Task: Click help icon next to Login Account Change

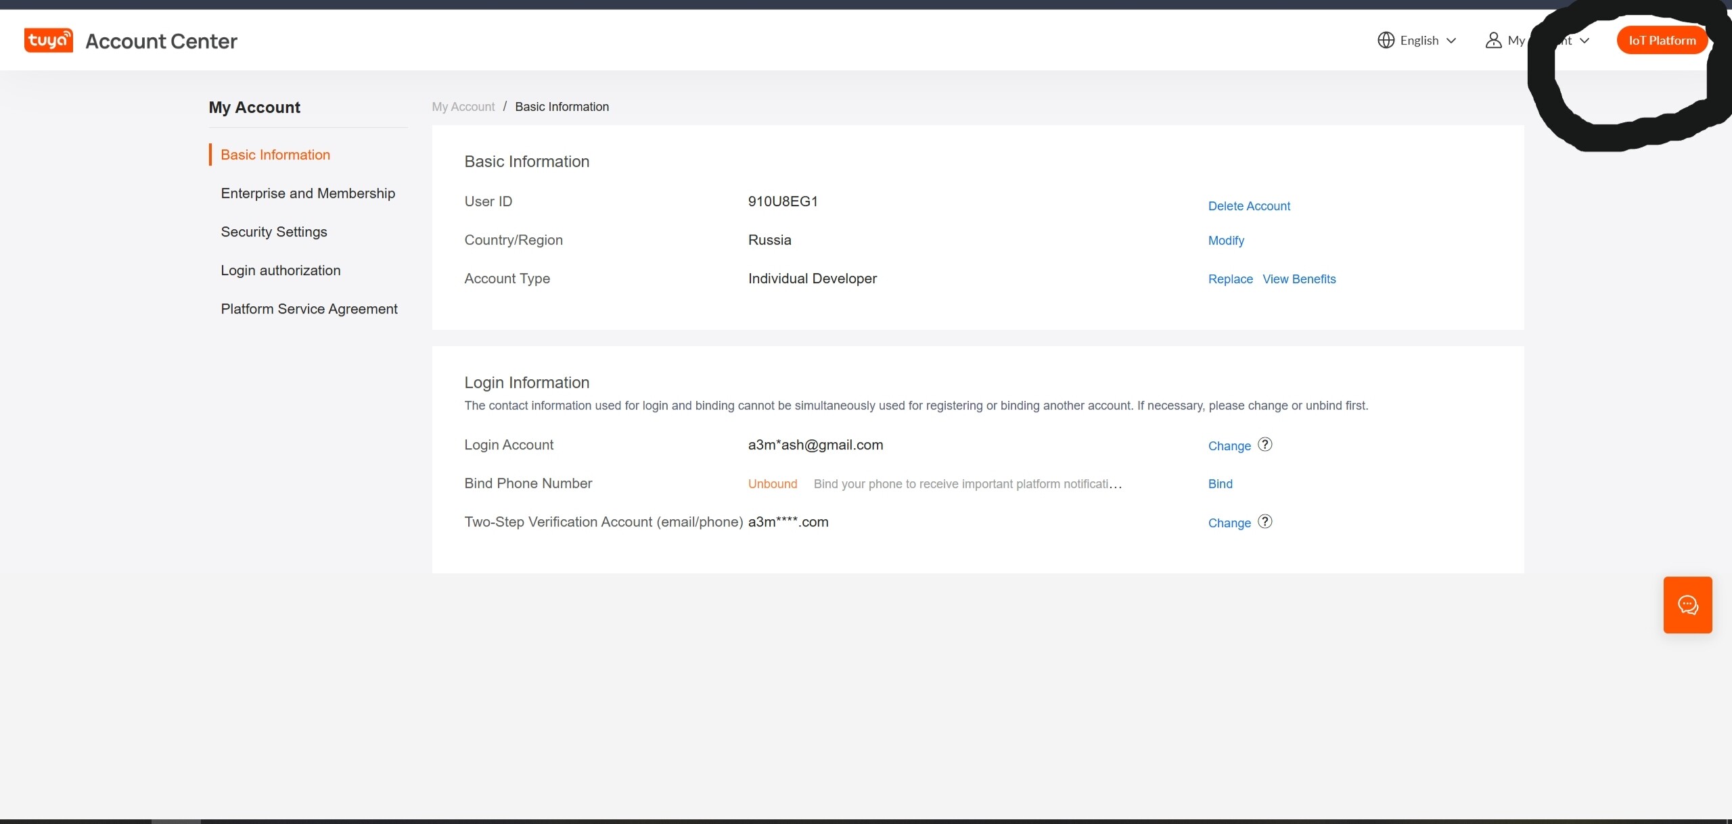Action: pos(1264,445)
